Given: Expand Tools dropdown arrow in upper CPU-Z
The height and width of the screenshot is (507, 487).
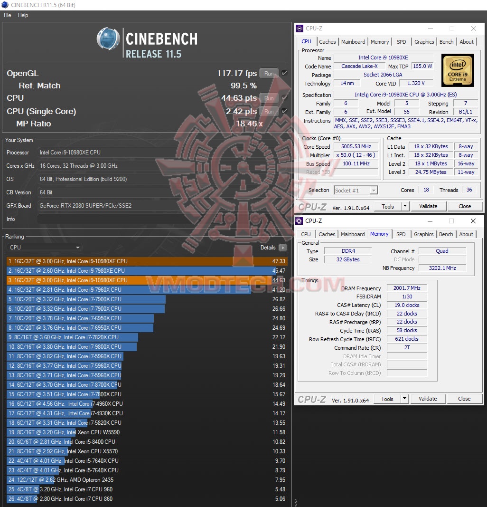Looking at the screenshot, I should [x=405, y=206].
